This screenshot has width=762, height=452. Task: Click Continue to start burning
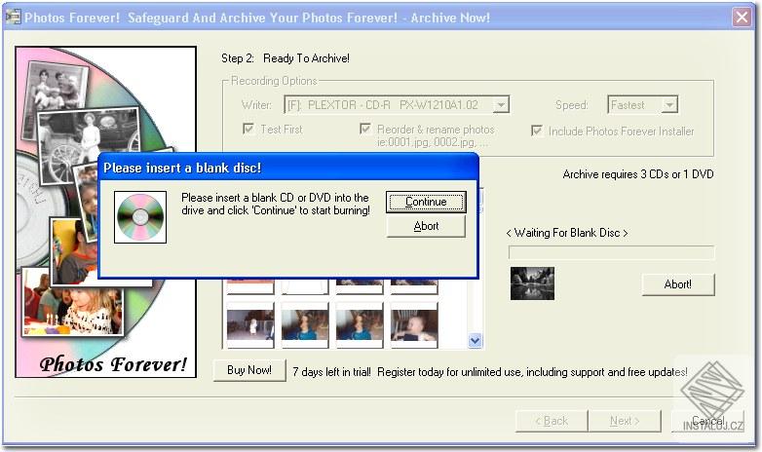[x=426, y=202]
